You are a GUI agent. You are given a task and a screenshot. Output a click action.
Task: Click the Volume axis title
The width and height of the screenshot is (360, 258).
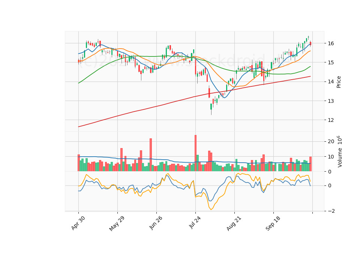(x=339, y=151)
